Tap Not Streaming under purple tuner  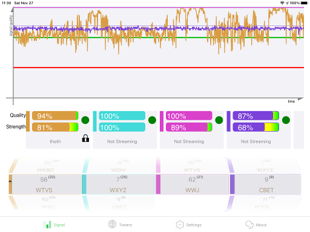256,141
